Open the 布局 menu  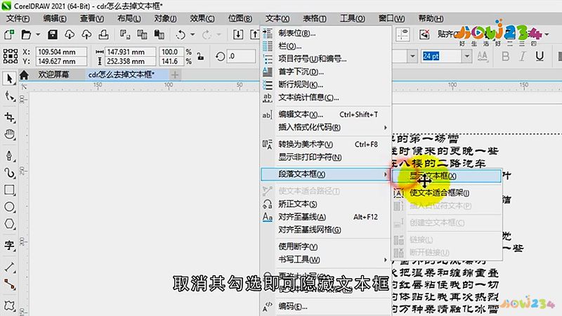(129, 18)
